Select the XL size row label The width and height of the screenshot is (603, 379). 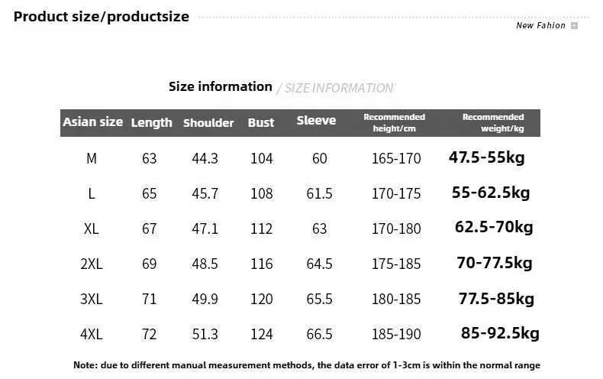pos(92,228)
